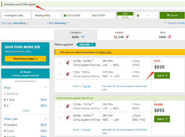
Task: Open Baggage info for the $955 itinerary
Action: tap(86, 130)
